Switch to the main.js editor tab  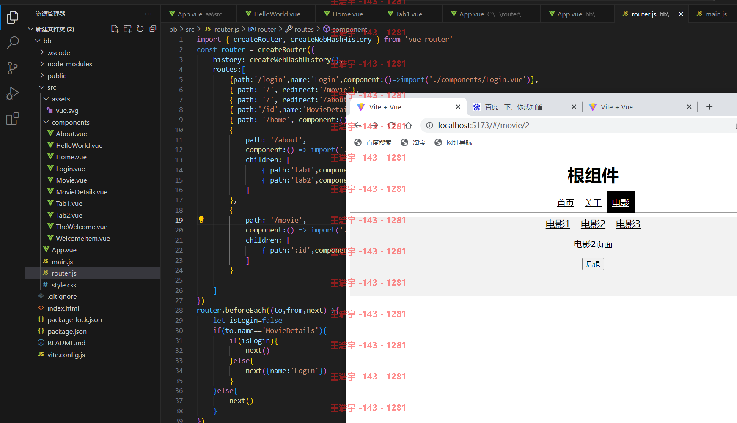[712, 14]
